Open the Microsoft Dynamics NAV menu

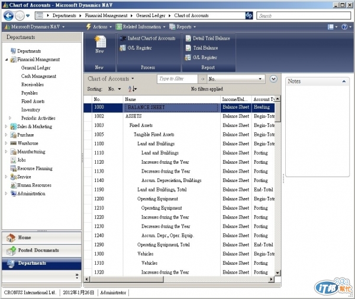[x=35, y=27]
